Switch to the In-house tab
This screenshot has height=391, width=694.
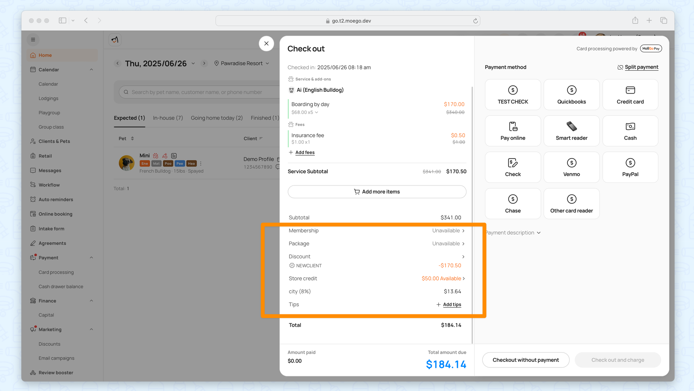point(168,118)
